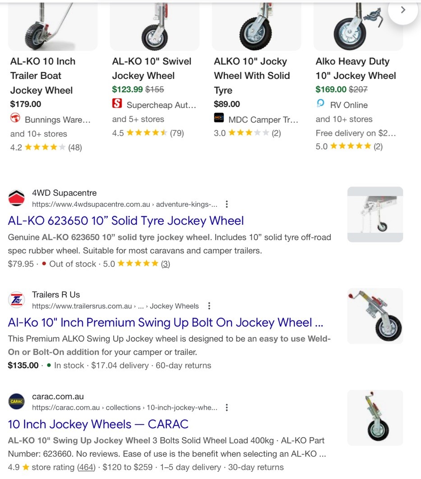Click the CARAC site logo icon

tap(17, 401)
